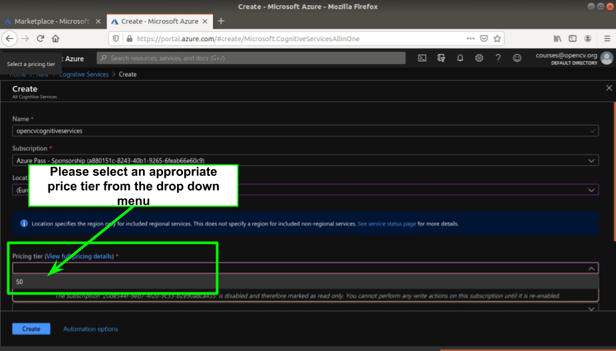Open View full pricing details link
616x351 pixels.
(79, 256)
